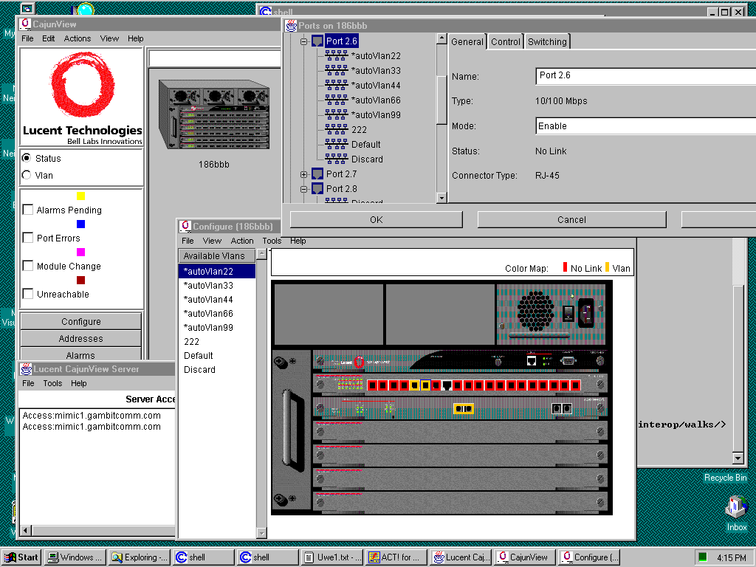756x567 pixels.
Task: Click the red No Link color swatch
Action: point(566,268)
